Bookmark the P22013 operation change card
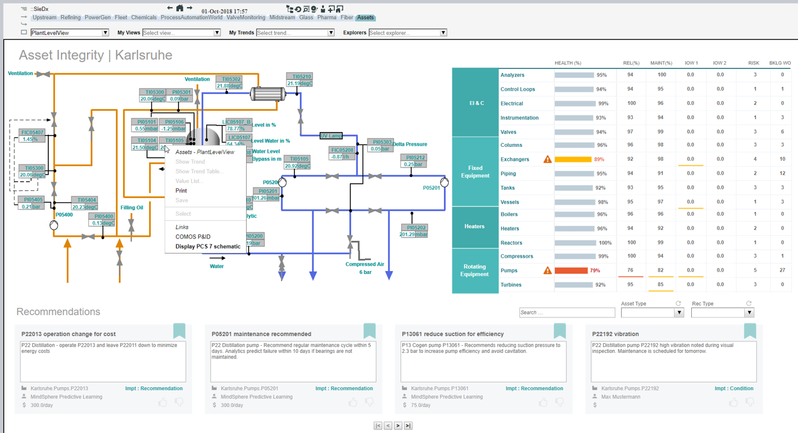 [x=179, y=331]
